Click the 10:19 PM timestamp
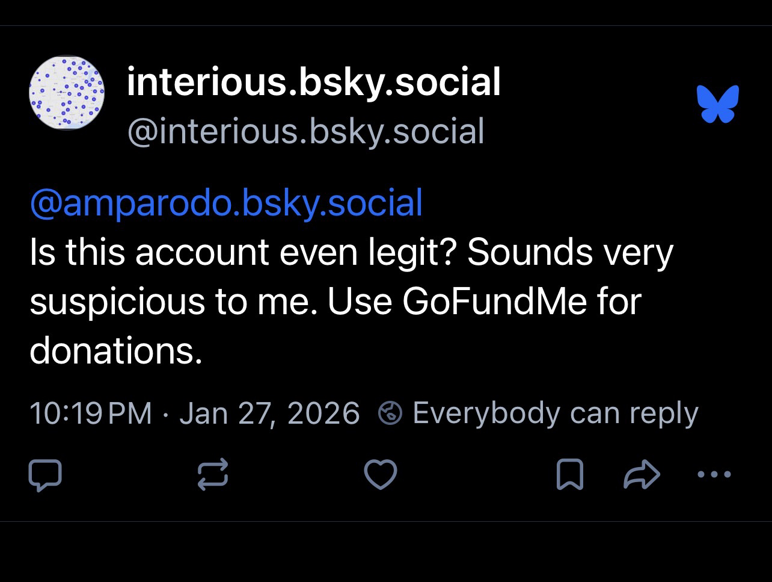Image resolution: width=772 pixels, height=582 pixels. coord(91,413)
